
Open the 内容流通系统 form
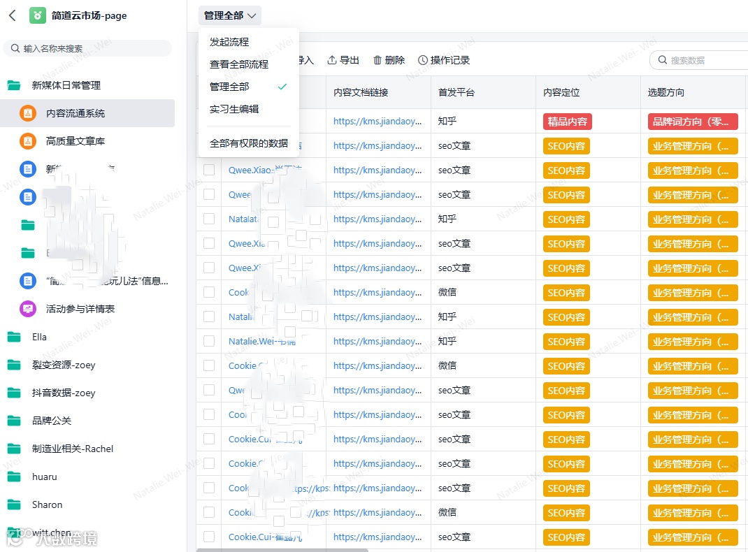click(87, 113)
